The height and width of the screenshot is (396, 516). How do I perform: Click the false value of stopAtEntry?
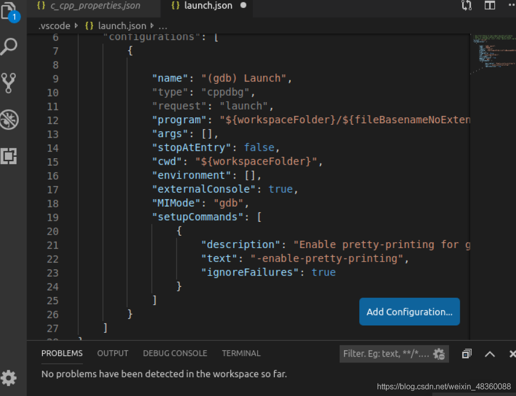[259, 147]
